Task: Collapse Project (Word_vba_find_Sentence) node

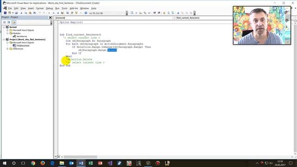Action: (4, 39)
